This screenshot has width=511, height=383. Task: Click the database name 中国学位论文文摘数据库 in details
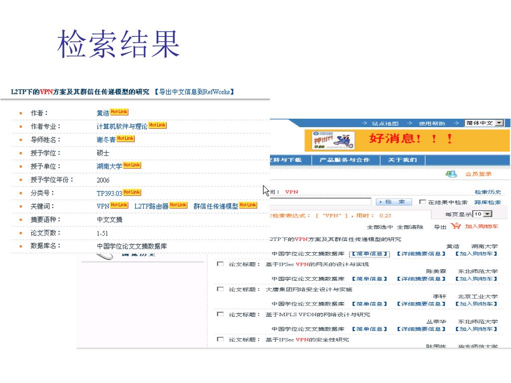tap(132, 246)
